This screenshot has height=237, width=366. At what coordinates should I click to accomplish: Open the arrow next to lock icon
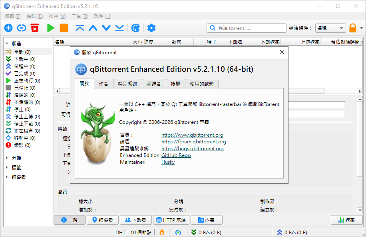point(362,28)
